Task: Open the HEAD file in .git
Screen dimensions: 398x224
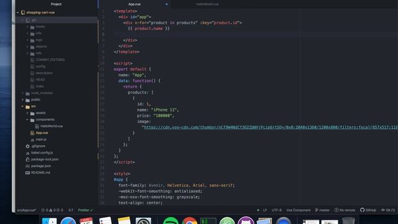Action: [x=40, y=80]
